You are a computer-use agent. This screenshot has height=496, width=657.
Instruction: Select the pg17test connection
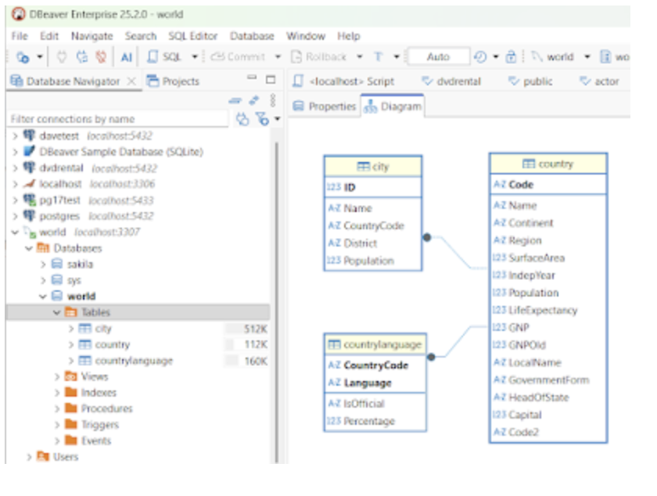(59, 200)
